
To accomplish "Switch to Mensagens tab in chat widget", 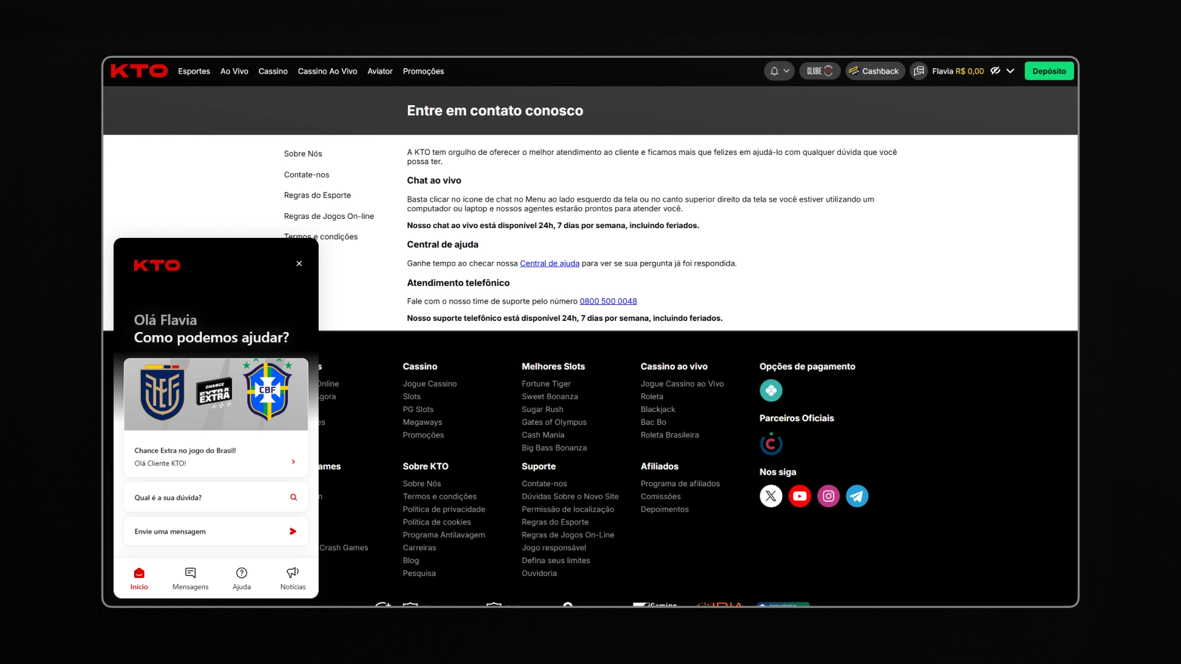I will tap(190, 579).
